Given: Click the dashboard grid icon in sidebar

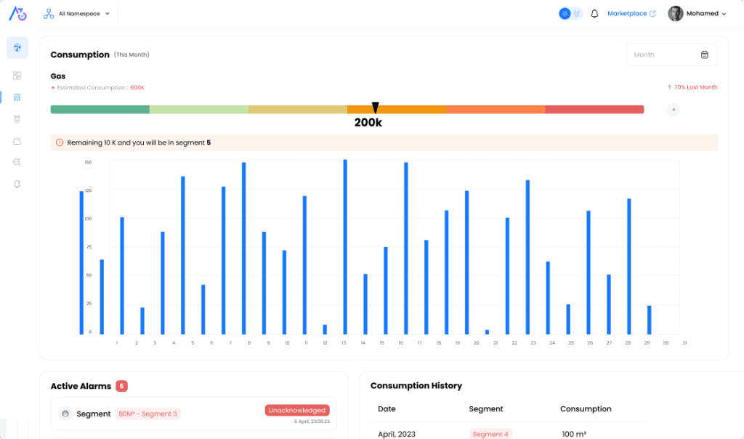Looking at the screenshot, I should [17, 76].
